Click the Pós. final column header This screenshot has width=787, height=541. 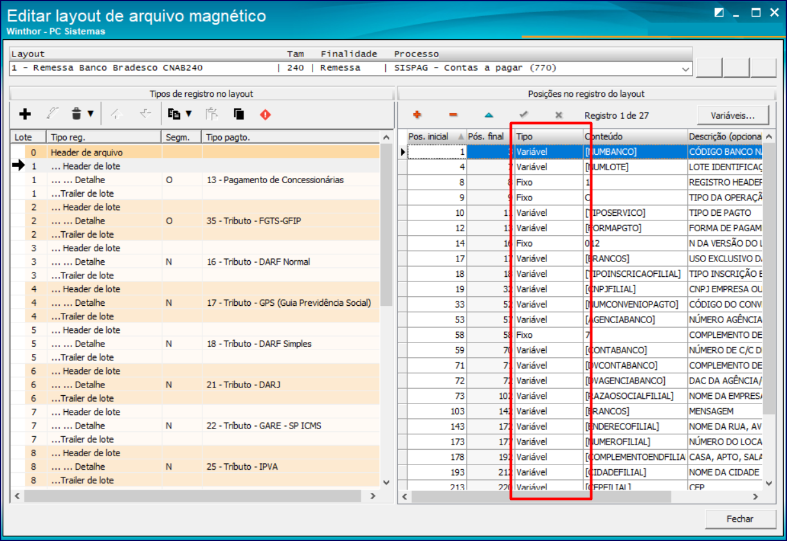(x=490, y=137)
